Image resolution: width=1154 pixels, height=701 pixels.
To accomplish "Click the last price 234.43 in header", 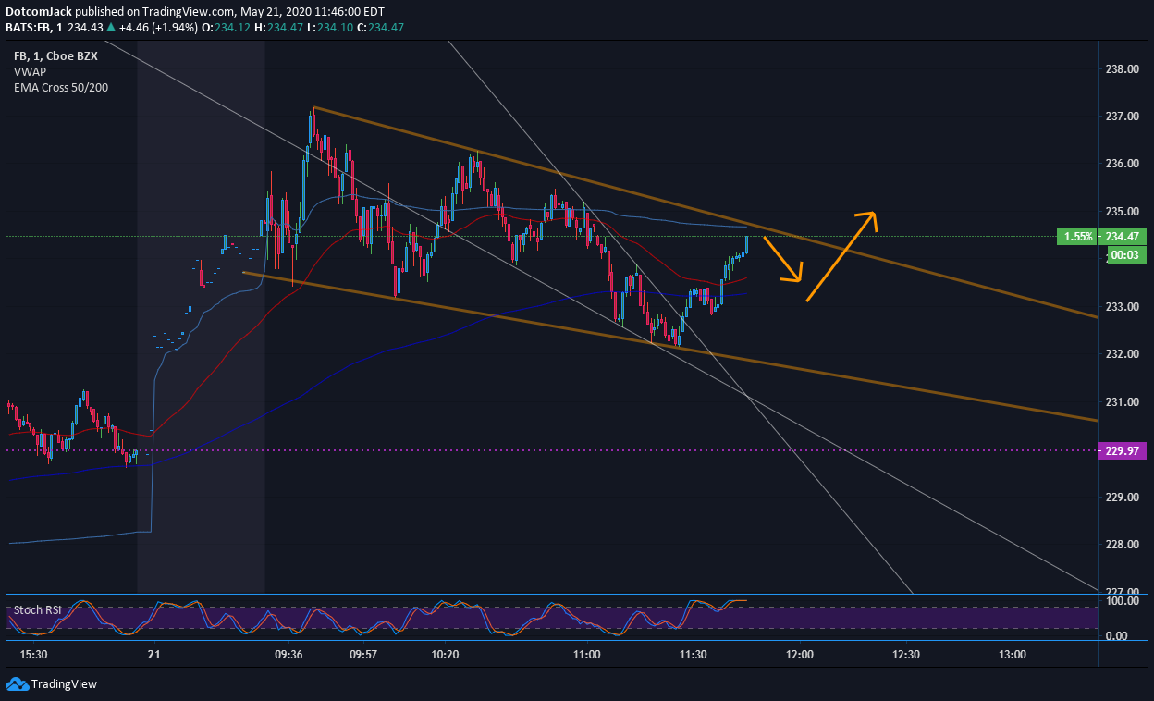I will [87, 28].
